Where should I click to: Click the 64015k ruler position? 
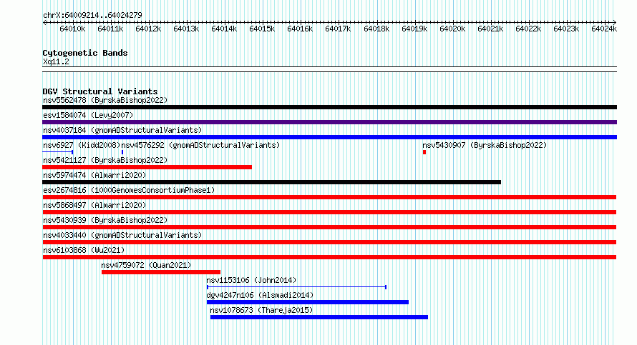[x=262, y=29]
